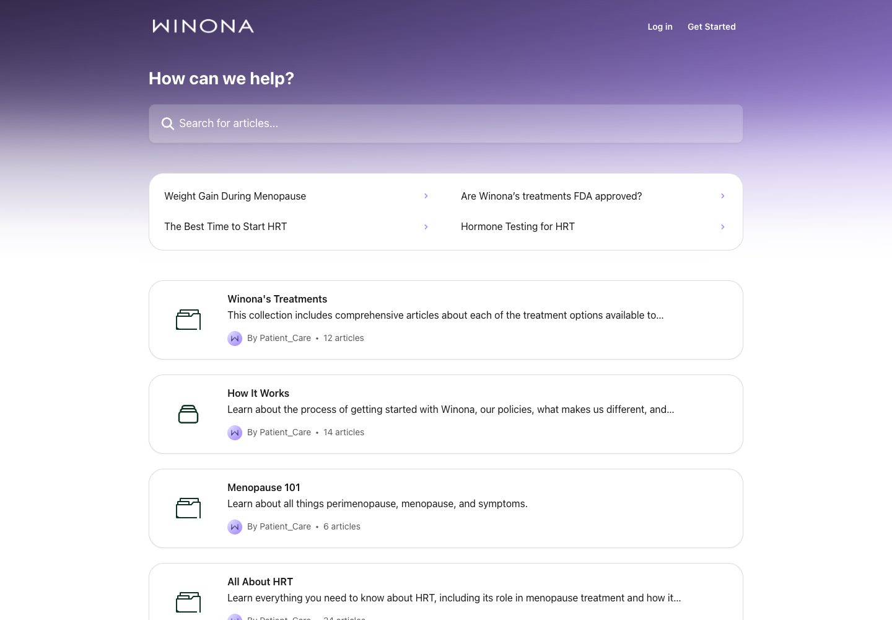Image resolution: width=892 pixels, height=620 pixels.
Task: Click description 'Learn about all things perimenopause'
Action: pyautogui.click(x=377, y=503)
